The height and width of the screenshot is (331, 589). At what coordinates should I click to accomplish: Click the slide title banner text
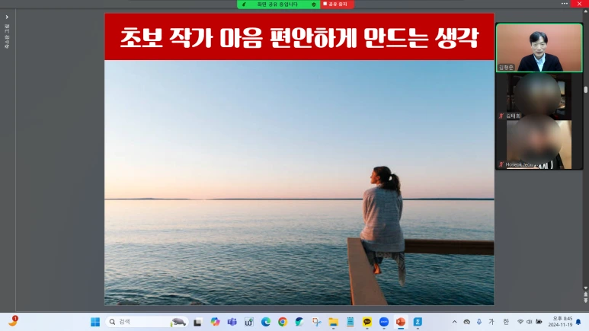299,37
